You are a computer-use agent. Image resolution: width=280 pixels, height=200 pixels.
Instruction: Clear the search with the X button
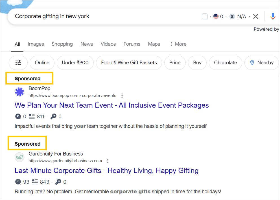click(256, 16)
